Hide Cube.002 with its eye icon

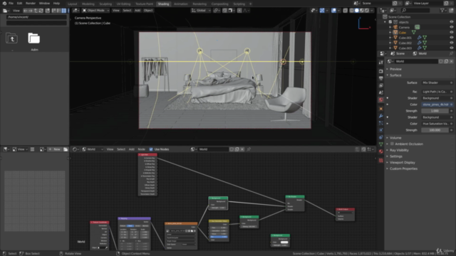[451, 43]
